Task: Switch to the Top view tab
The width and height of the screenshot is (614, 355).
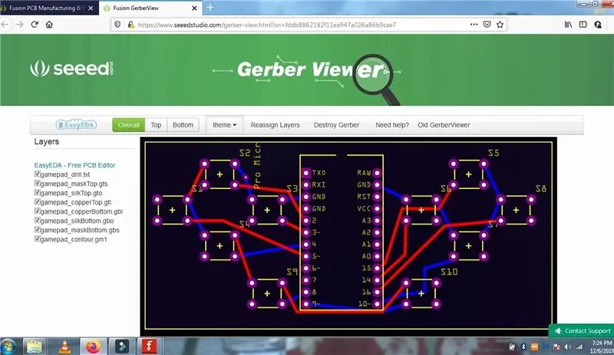Action: (x=156, y=125)
